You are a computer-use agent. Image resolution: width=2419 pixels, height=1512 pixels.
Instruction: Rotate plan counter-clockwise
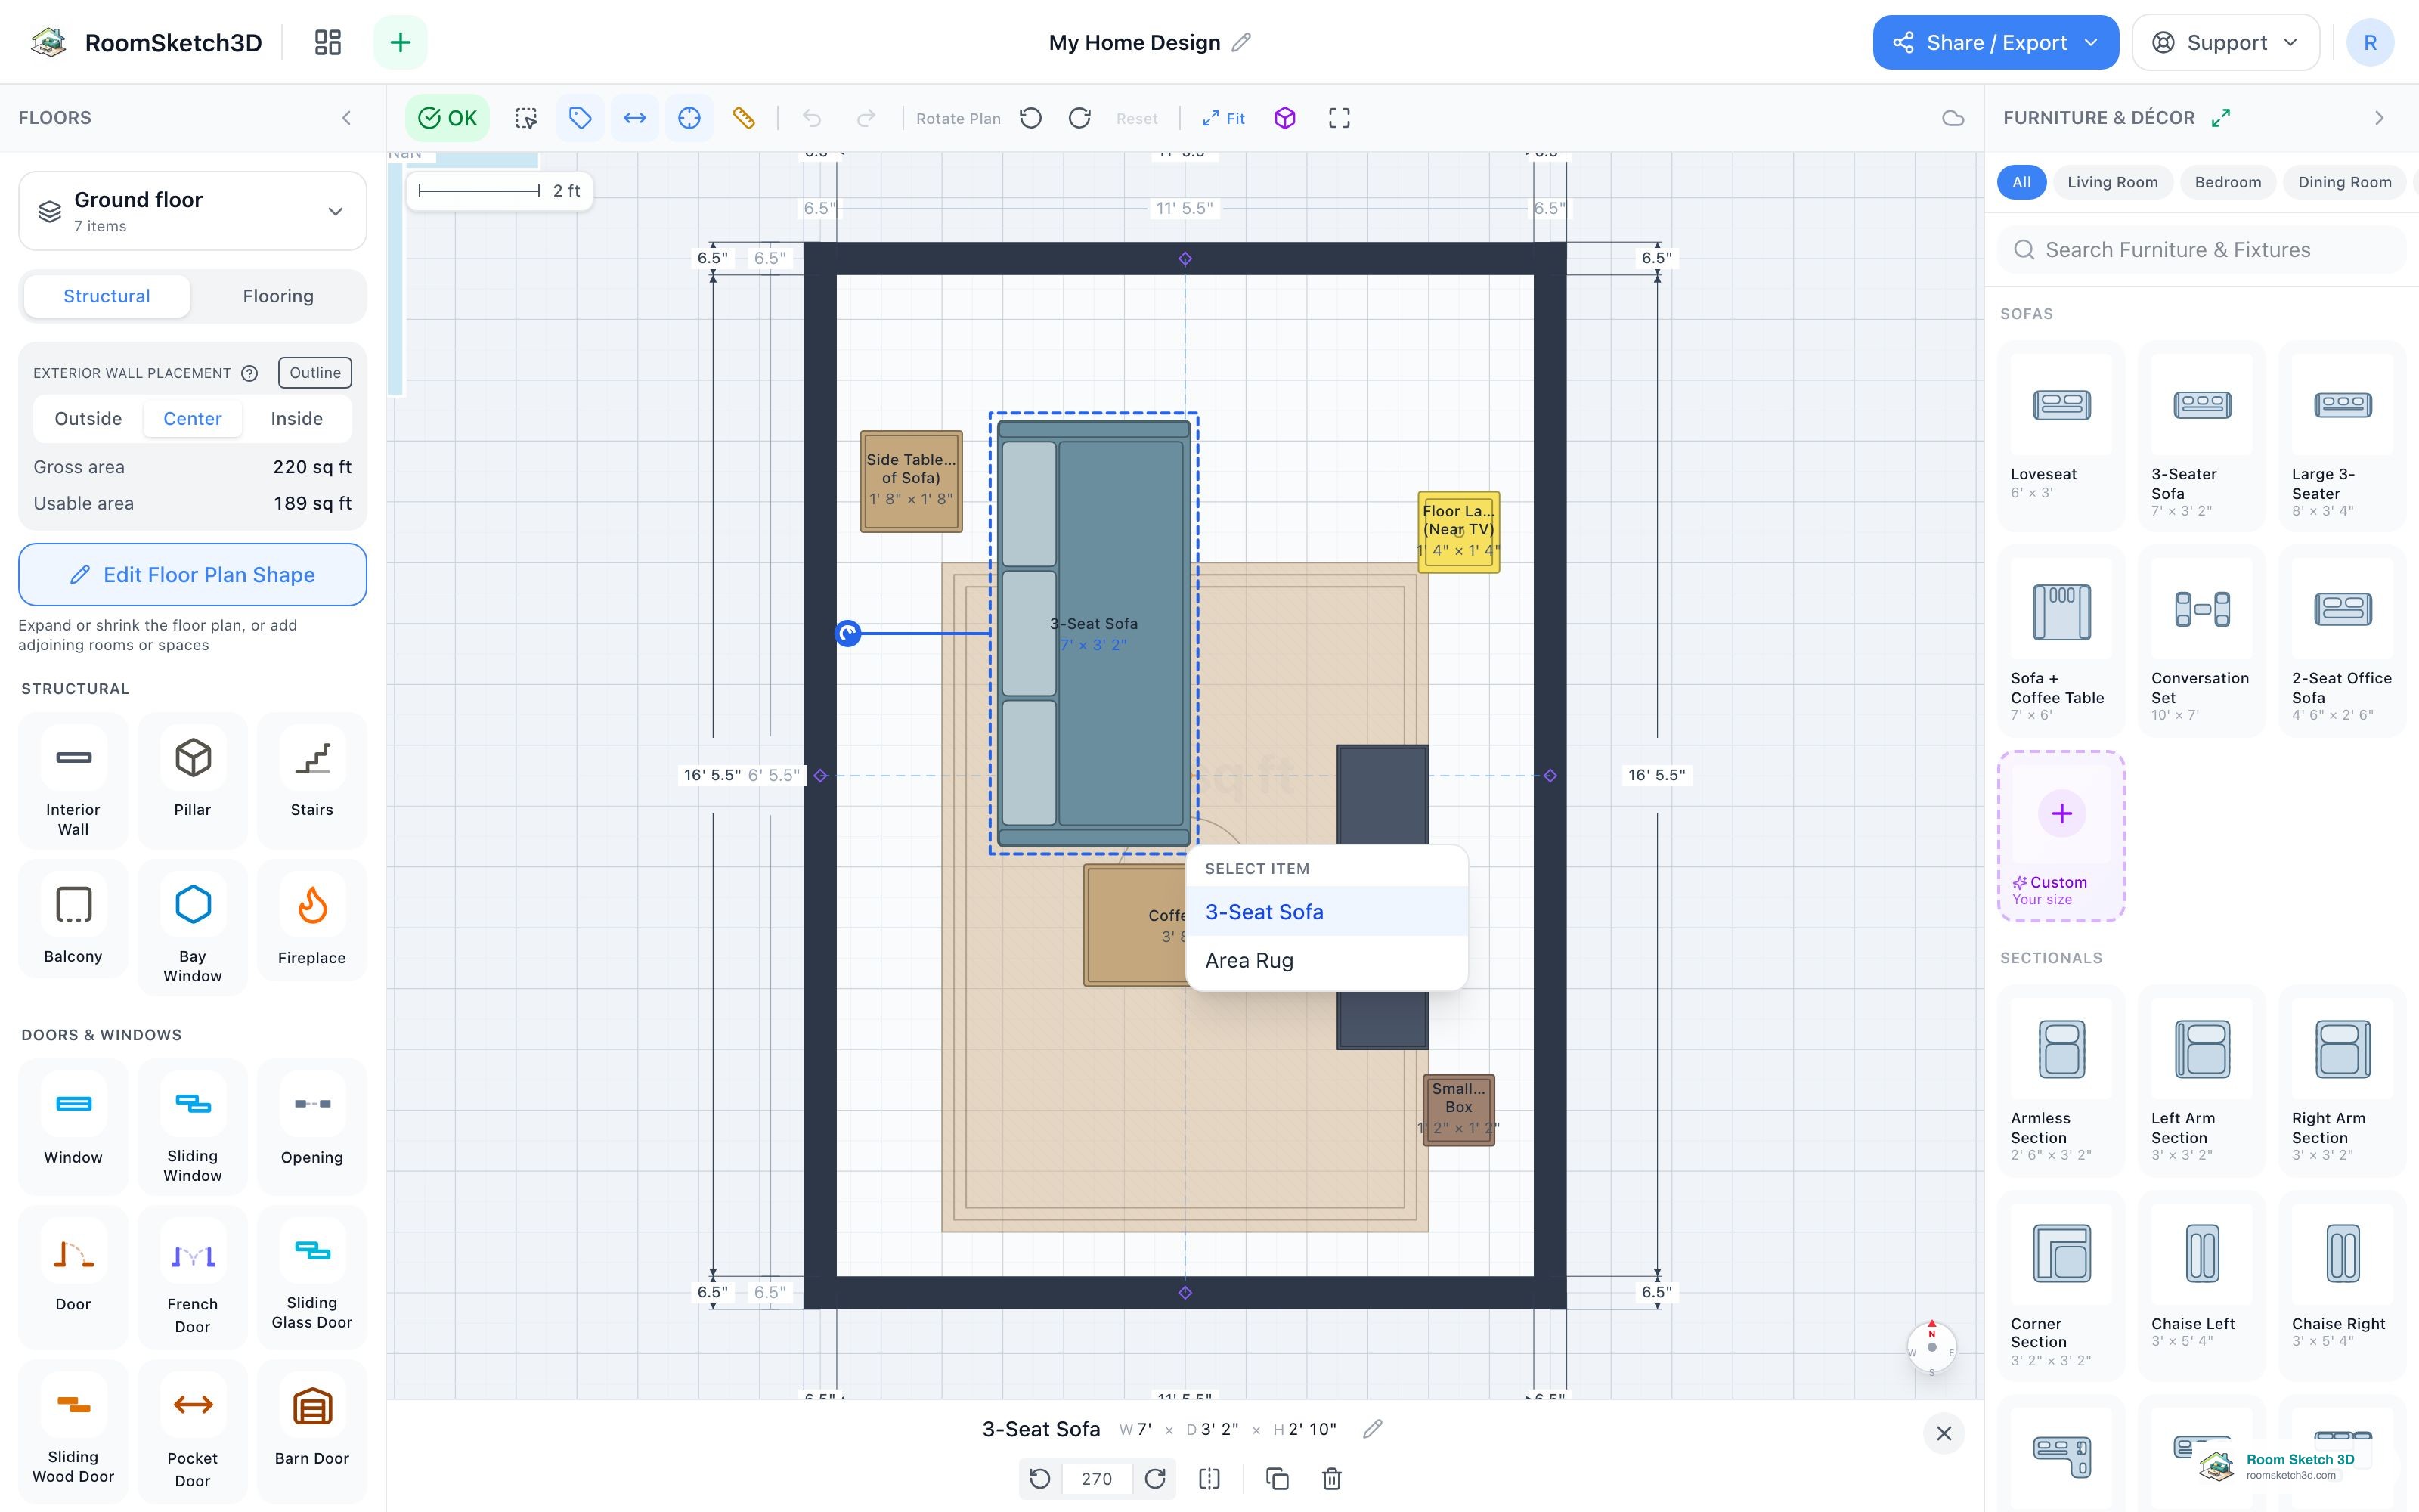tap(1030, 118)
